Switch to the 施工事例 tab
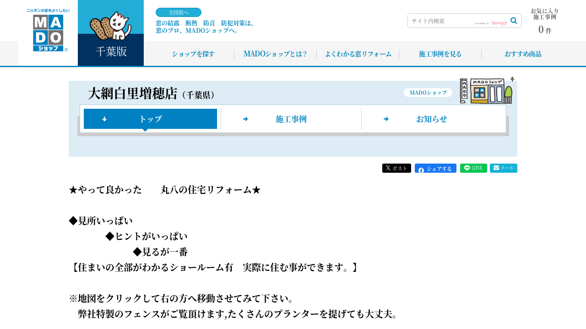Viewport: 586px width, 329px height. pyautogui.click(x=291, y=119)
